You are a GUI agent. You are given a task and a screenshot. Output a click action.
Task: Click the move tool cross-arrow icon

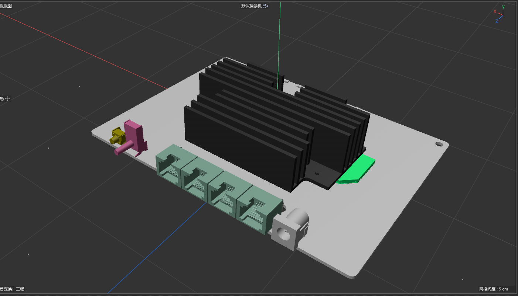tap(7, 99)
